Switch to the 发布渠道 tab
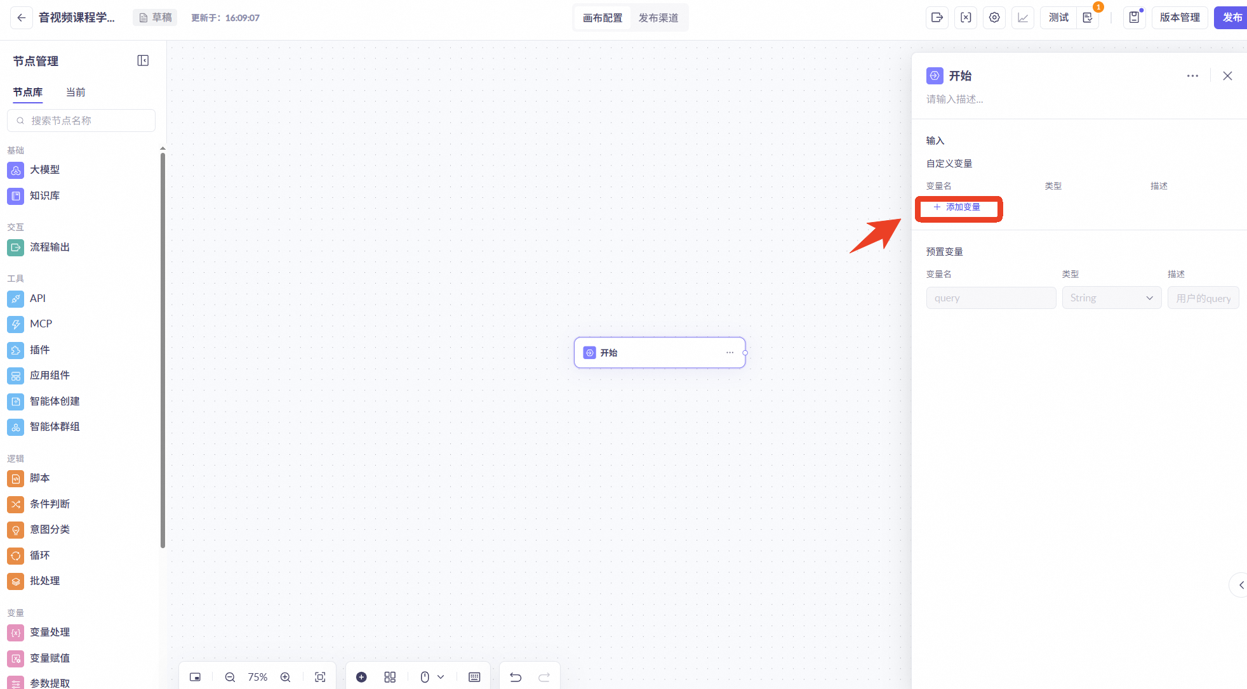Image resolution: width=1247 pixels, height=689 pixels. (658, 18)
